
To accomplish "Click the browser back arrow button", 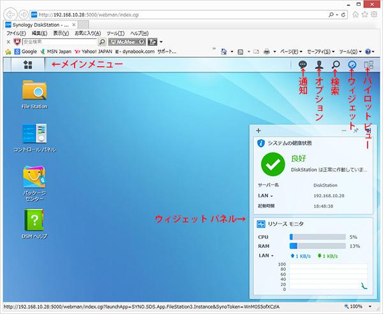I will (x=10, y=15).
